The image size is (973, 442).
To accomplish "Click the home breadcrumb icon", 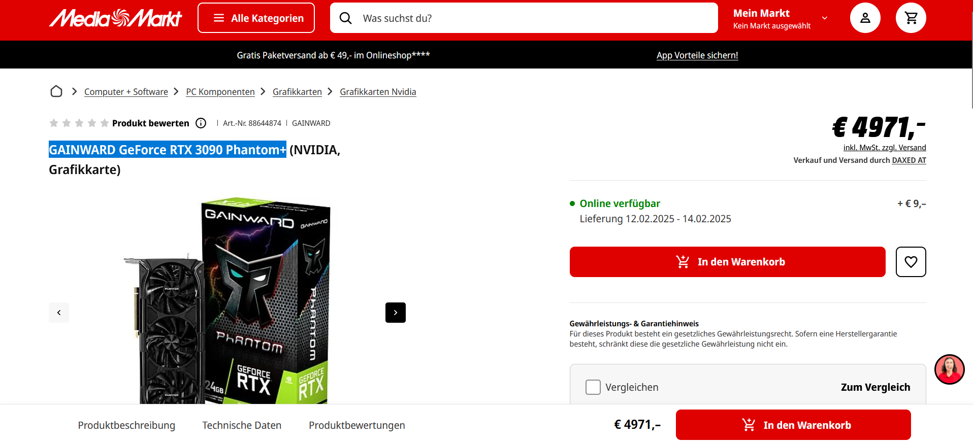I will (x=56, y=91).
